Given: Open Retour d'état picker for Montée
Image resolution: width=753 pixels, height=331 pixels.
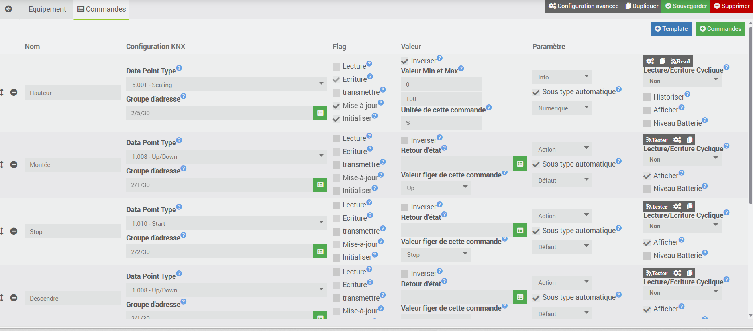Looking at the screenshot, I should 520,164.
